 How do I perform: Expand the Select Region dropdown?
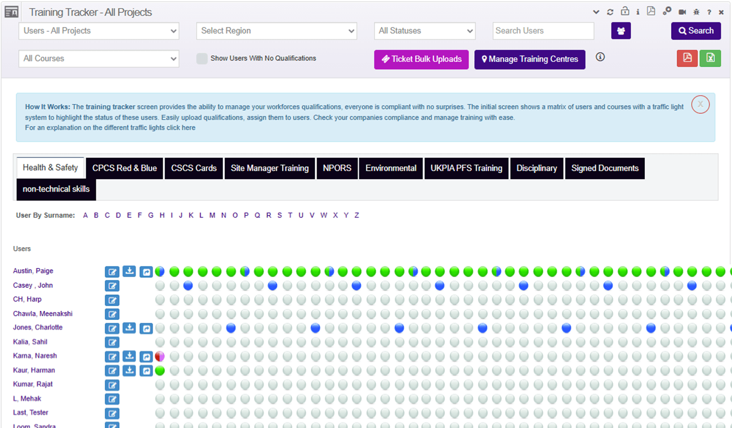pyautogui.click(x=276, y=31)
